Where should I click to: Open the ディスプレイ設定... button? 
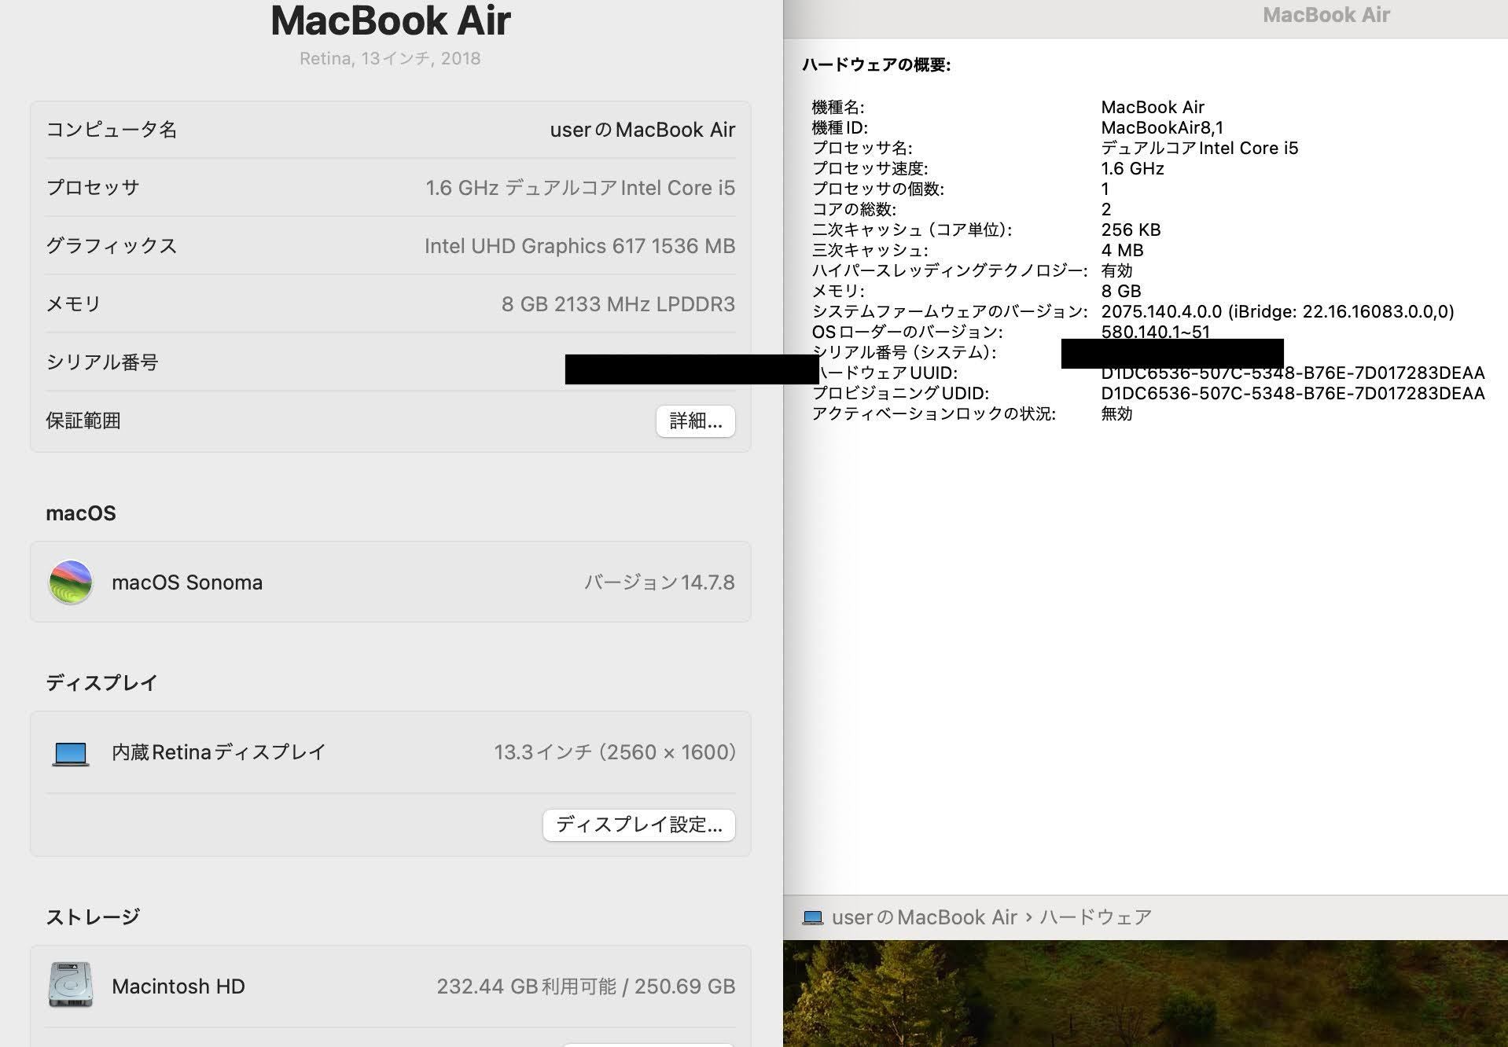pos(638,825)
